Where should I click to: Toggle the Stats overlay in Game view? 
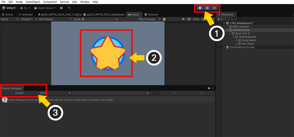(x=196, y=19)
